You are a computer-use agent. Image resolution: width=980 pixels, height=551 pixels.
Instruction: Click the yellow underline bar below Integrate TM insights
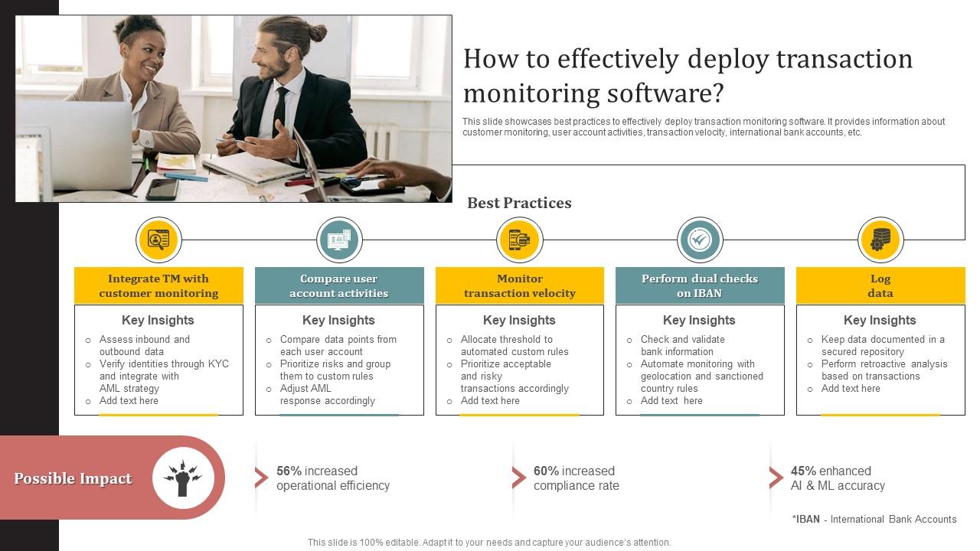(x=158, y=416)
